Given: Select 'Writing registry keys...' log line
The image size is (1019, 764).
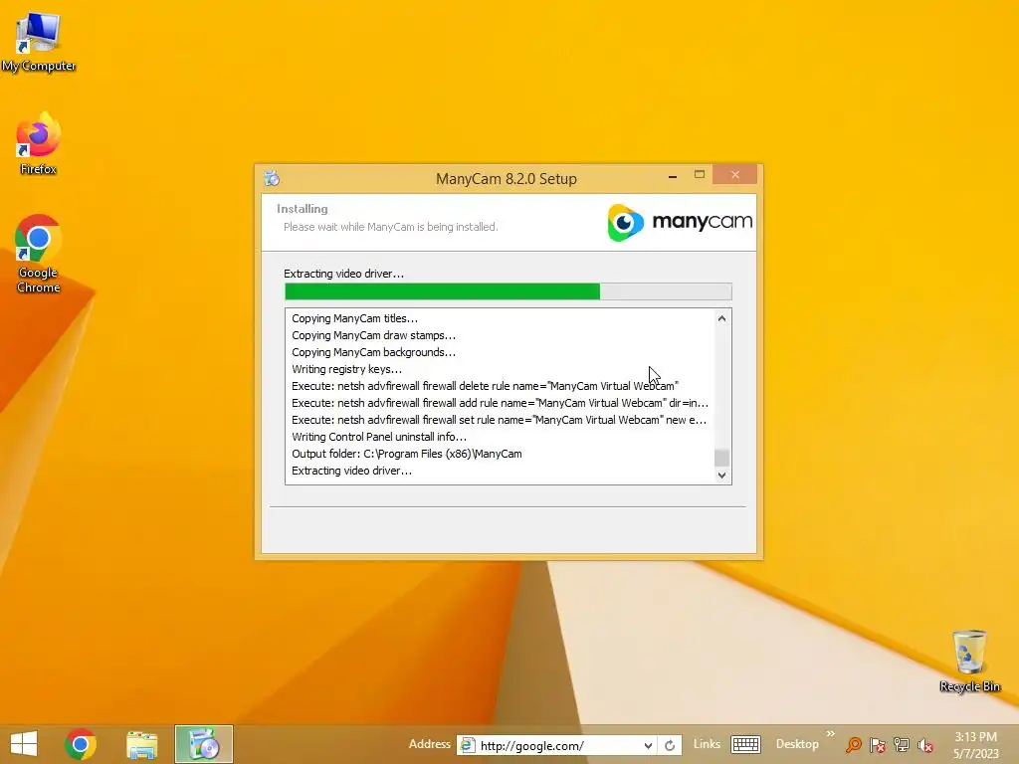Looking at the screenshot, I should 346,369.
